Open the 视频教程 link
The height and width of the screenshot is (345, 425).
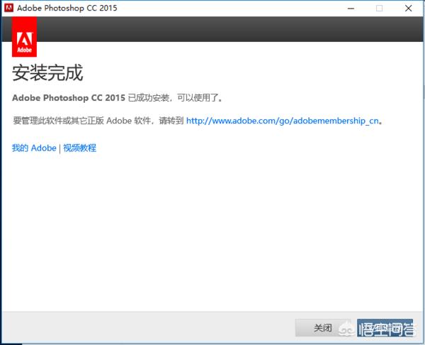[x=79, y=148]
